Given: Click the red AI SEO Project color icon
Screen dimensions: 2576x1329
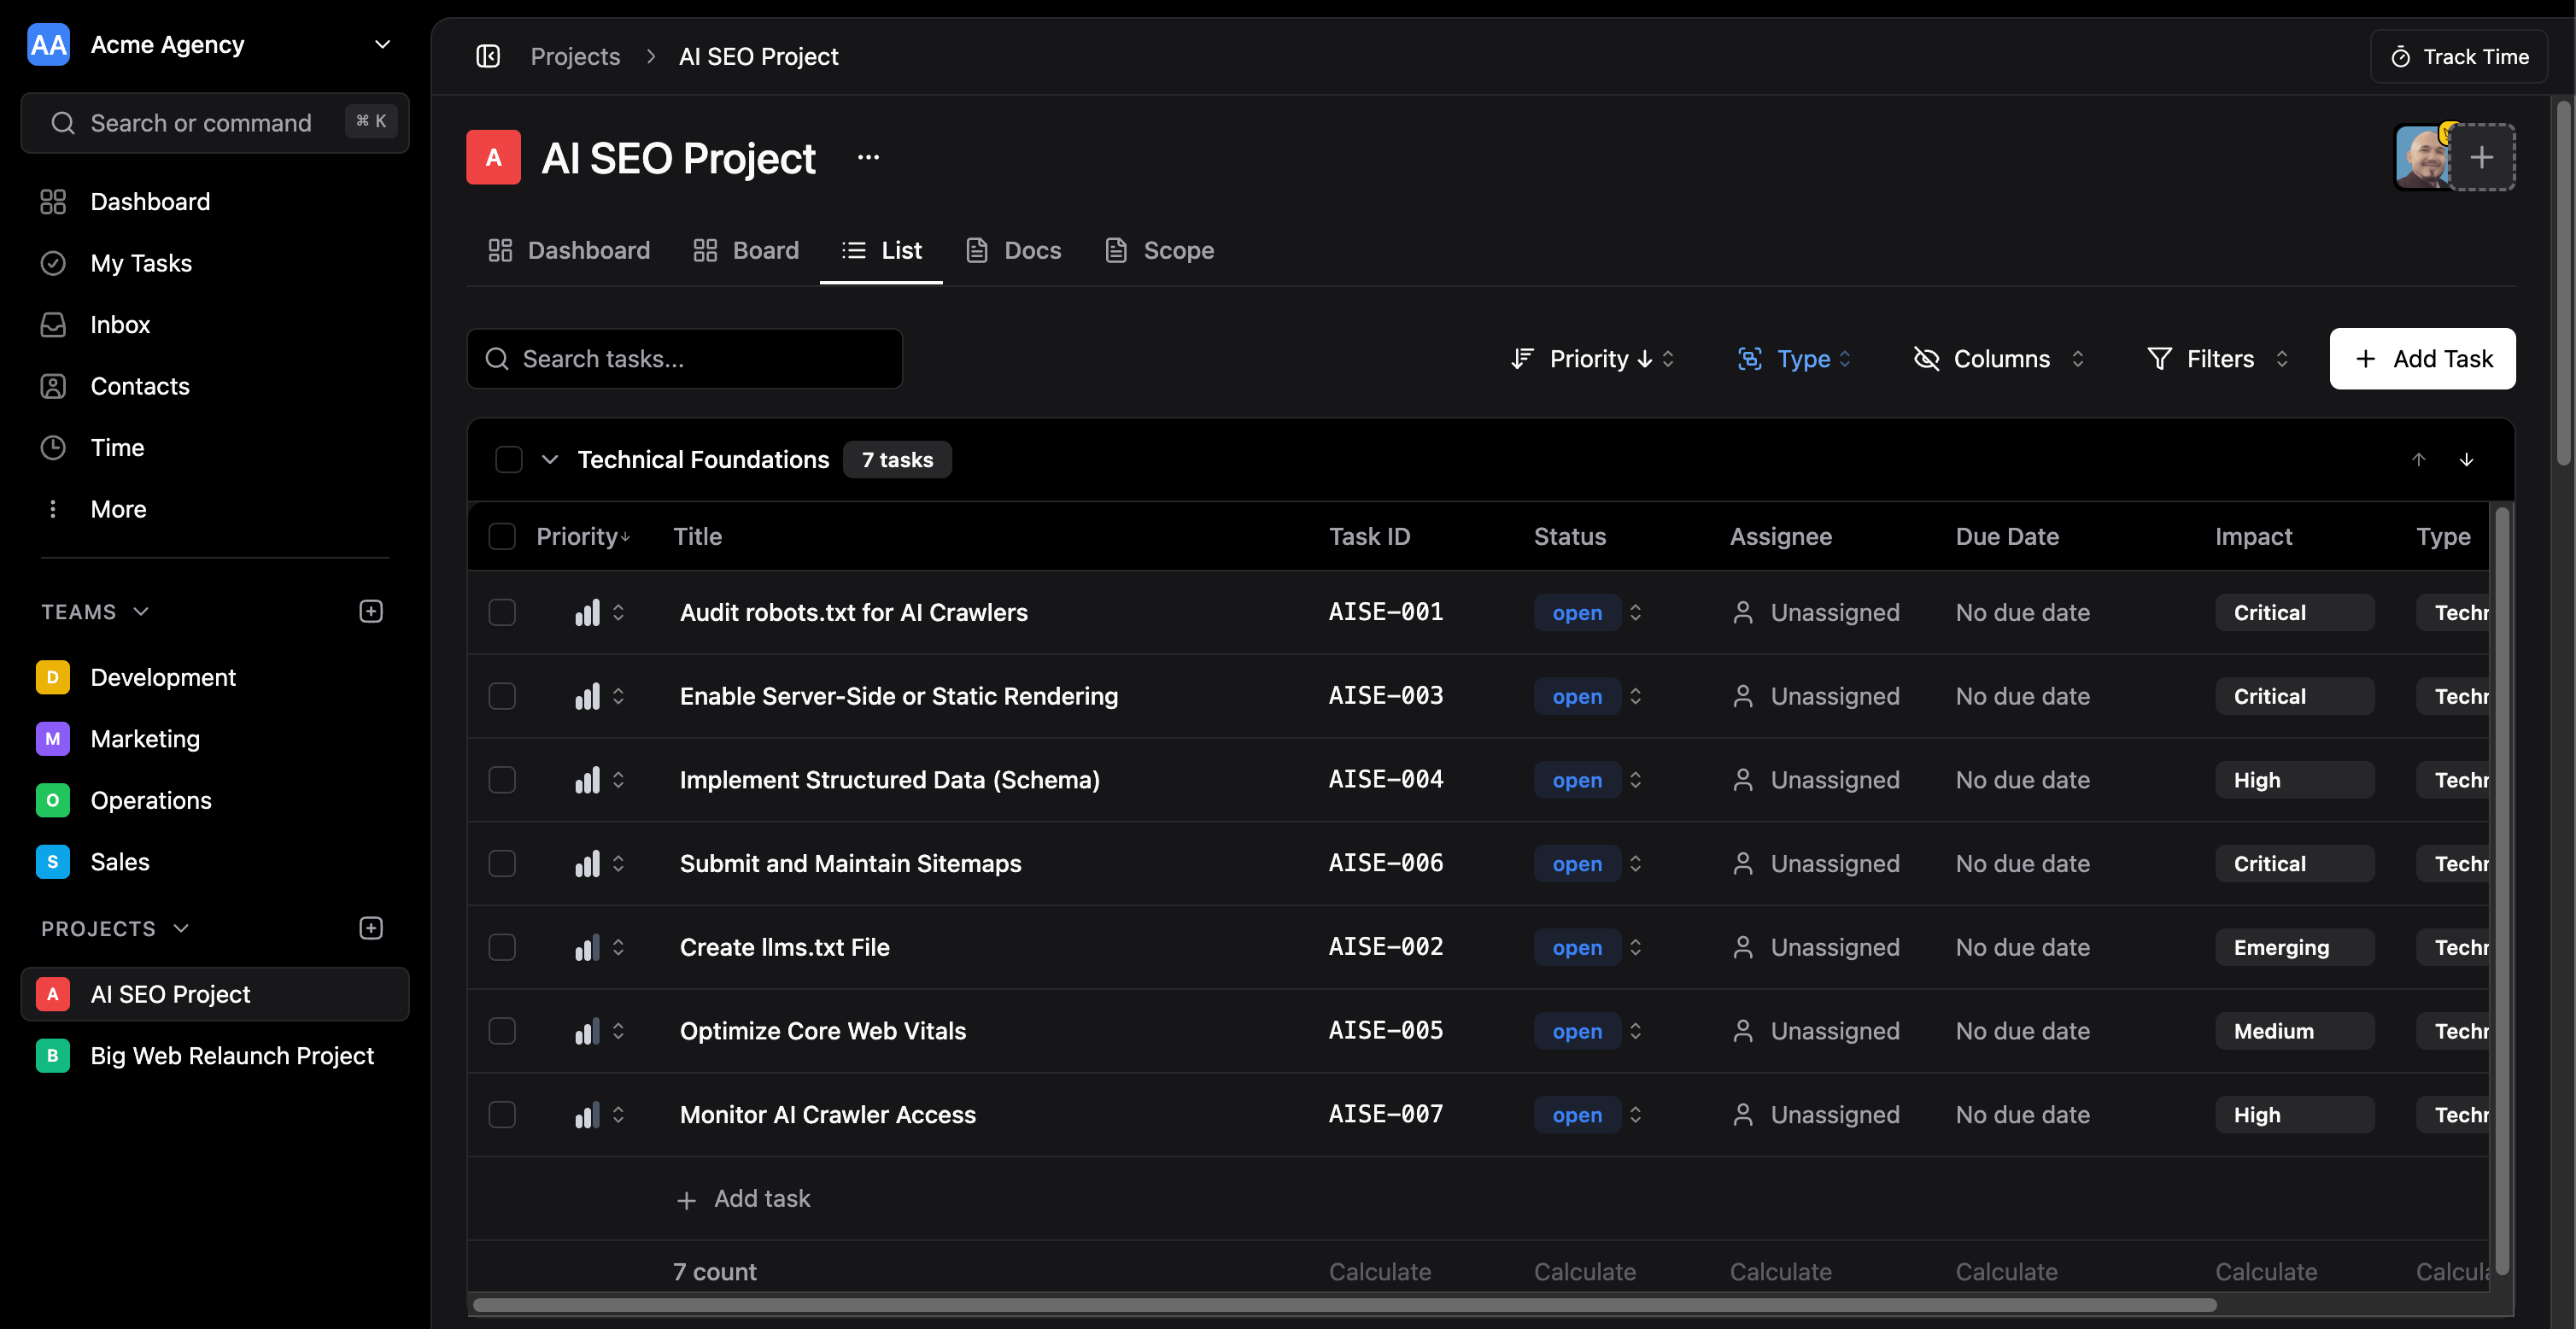Looking at the screenshot, I should [493, 157].
